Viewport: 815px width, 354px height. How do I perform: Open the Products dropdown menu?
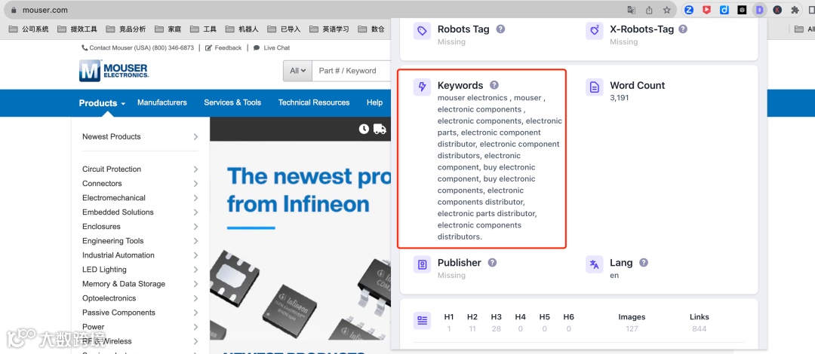point(102,102)
